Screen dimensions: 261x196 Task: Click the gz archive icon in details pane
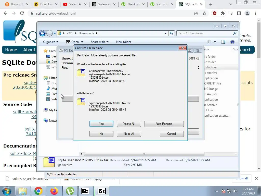pyautogui.click(x=49, y=162)
